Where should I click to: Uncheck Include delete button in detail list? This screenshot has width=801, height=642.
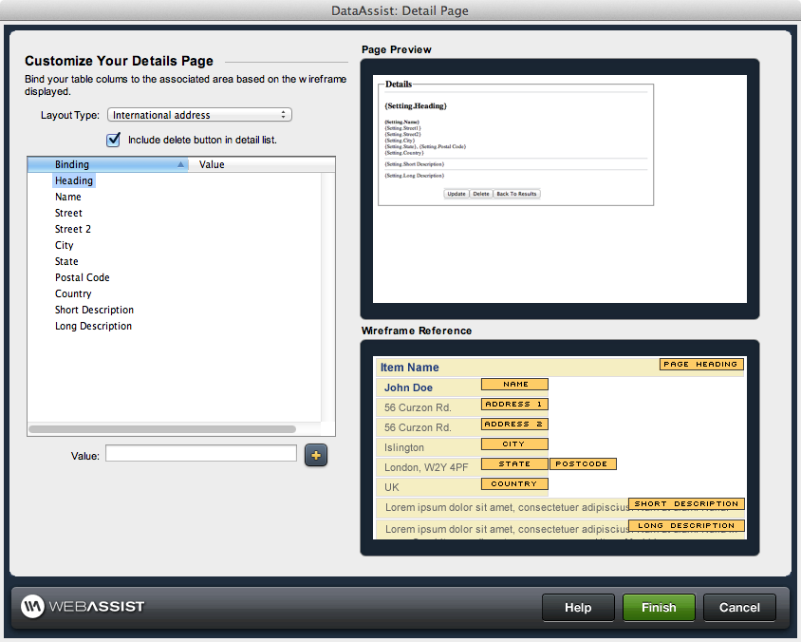pos(113,139)
